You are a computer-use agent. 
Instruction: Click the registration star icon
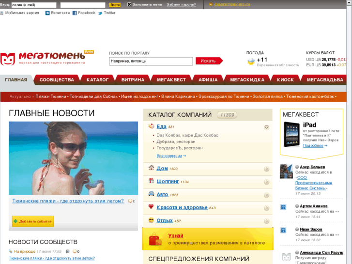pos(211,4)
